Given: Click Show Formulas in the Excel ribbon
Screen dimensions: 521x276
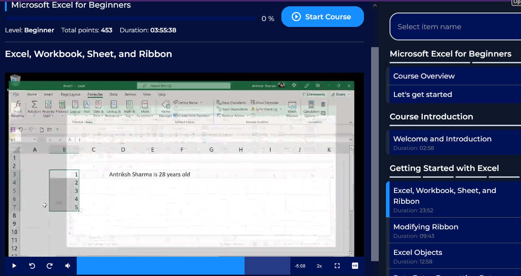Looking at the screenshot, I should (x=264, y=103).
